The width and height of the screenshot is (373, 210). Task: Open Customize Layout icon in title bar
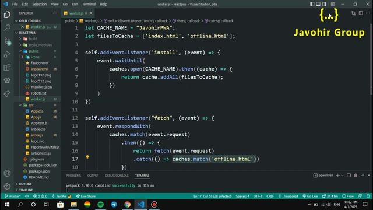(333, 4)
